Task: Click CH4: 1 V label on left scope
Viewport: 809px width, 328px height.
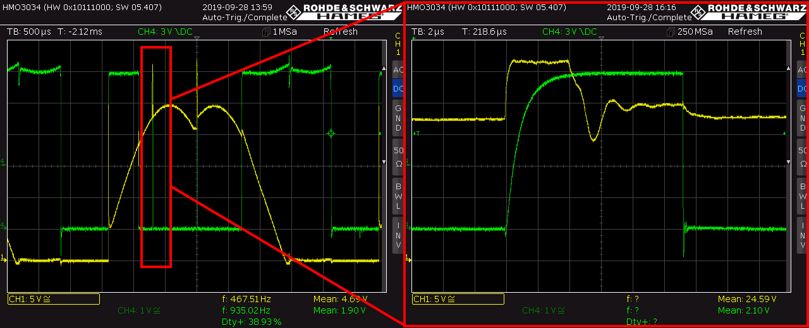Action: point(140,310)
